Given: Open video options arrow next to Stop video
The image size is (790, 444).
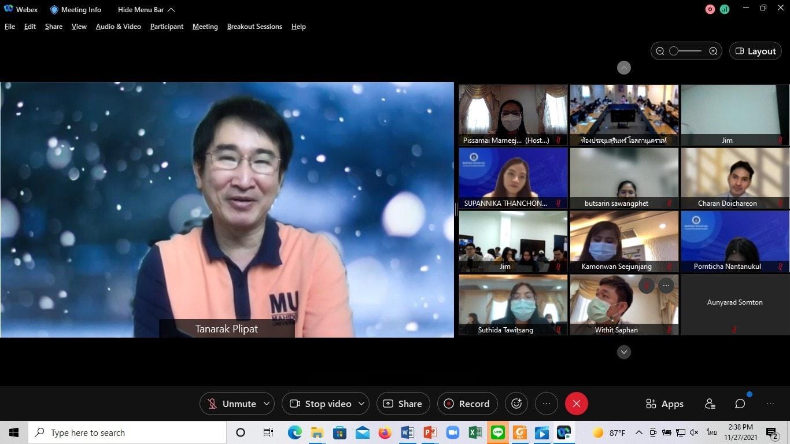Looking at the screenshot, I should coord(362,404).
